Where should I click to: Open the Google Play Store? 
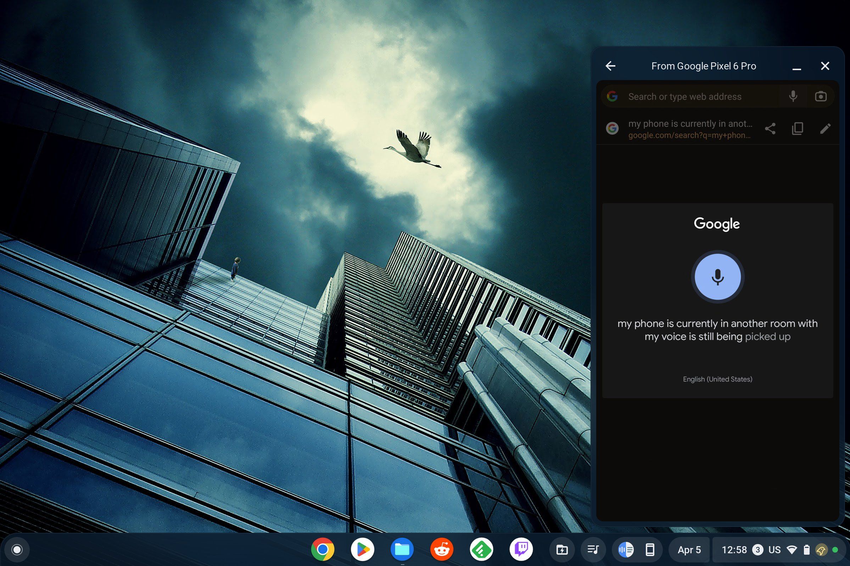coord(363,549)
